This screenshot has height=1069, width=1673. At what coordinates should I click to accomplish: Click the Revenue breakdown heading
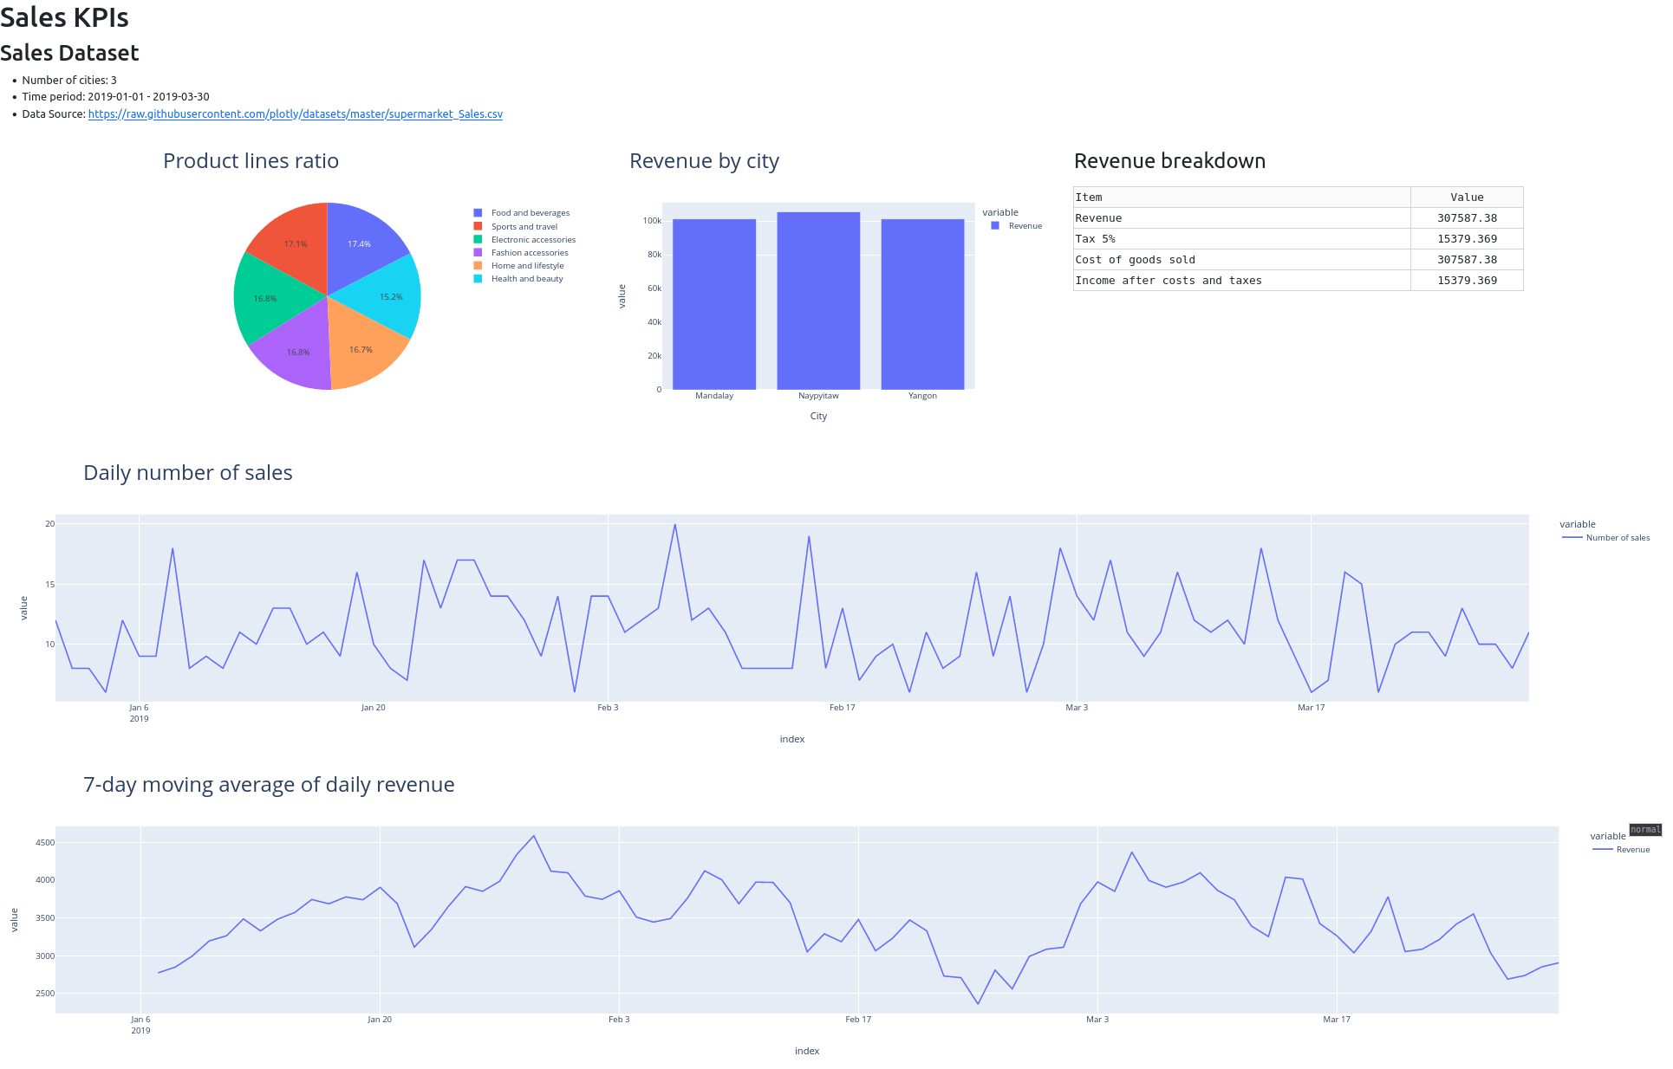coord(1169,161)
